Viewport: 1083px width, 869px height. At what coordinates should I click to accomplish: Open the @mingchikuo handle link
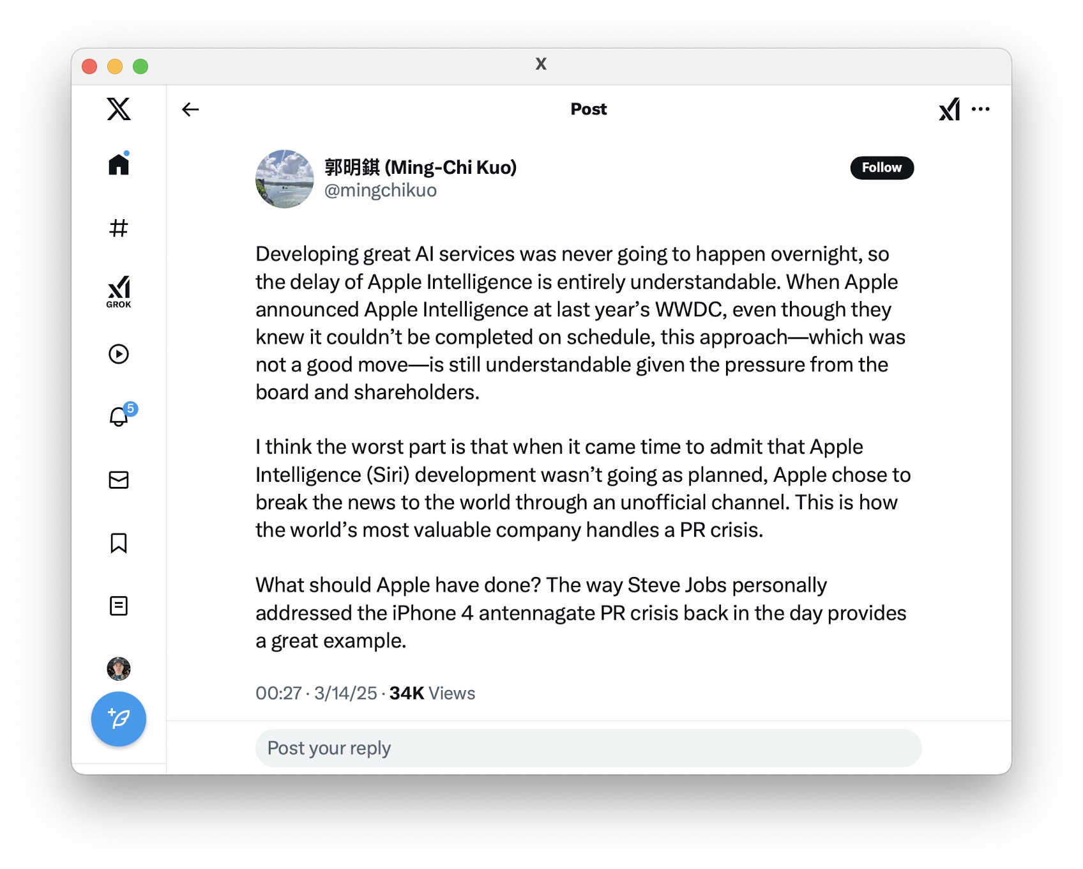[381, 190]
